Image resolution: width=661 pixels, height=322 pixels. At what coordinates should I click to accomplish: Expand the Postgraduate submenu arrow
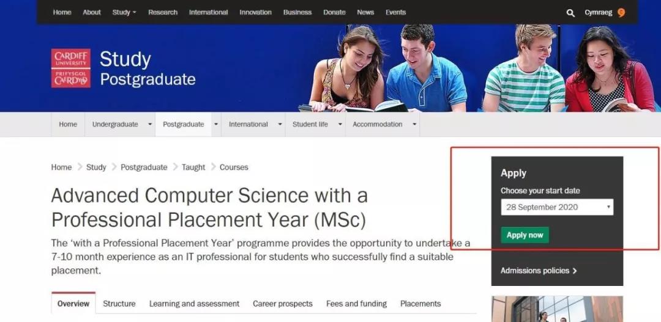[216, 124]
